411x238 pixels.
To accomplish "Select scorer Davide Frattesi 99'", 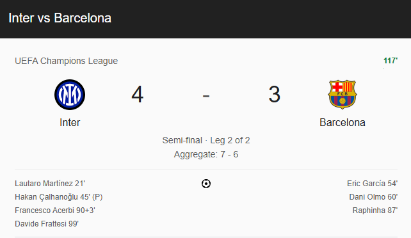I will click(47, 224).
